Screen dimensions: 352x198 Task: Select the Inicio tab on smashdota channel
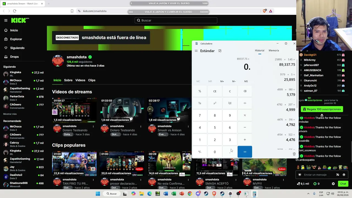pos(57,80)
